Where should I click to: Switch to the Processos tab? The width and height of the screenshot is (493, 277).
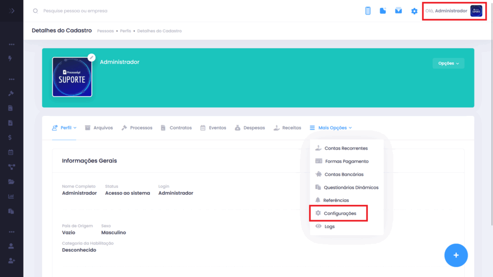pyautogui.click(x=137, y=128)
